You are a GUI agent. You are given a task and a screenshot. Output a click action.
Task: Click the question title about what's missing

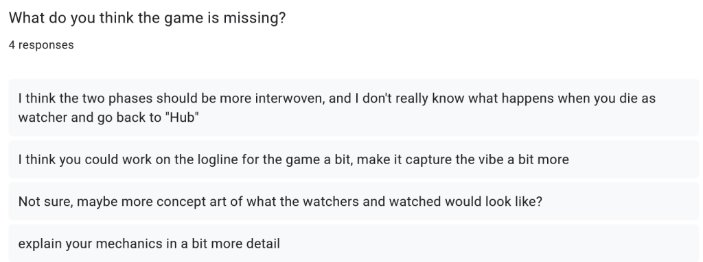[x=147, y=18]
